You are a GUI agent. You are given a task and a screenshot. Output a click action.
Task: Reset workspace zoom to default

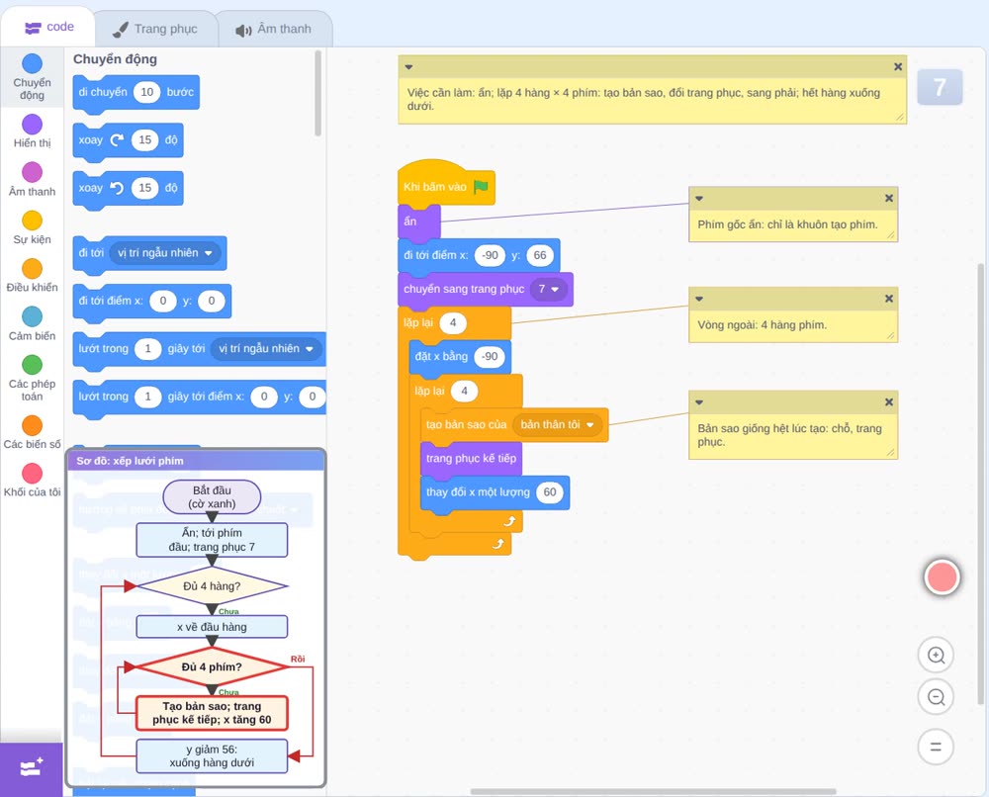936,748
